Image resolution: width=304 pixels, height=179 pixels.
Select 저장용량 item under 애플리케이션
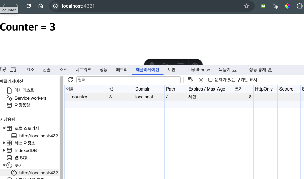(22, 105)
